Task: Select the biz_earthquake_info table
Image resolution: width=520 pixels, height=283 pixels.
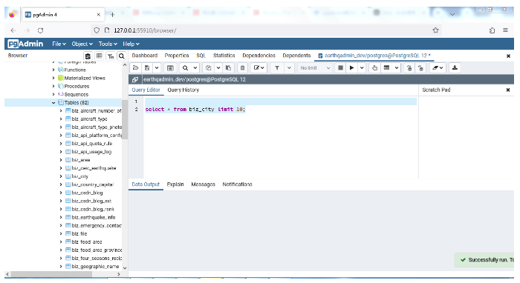Action: pos(94,218)
